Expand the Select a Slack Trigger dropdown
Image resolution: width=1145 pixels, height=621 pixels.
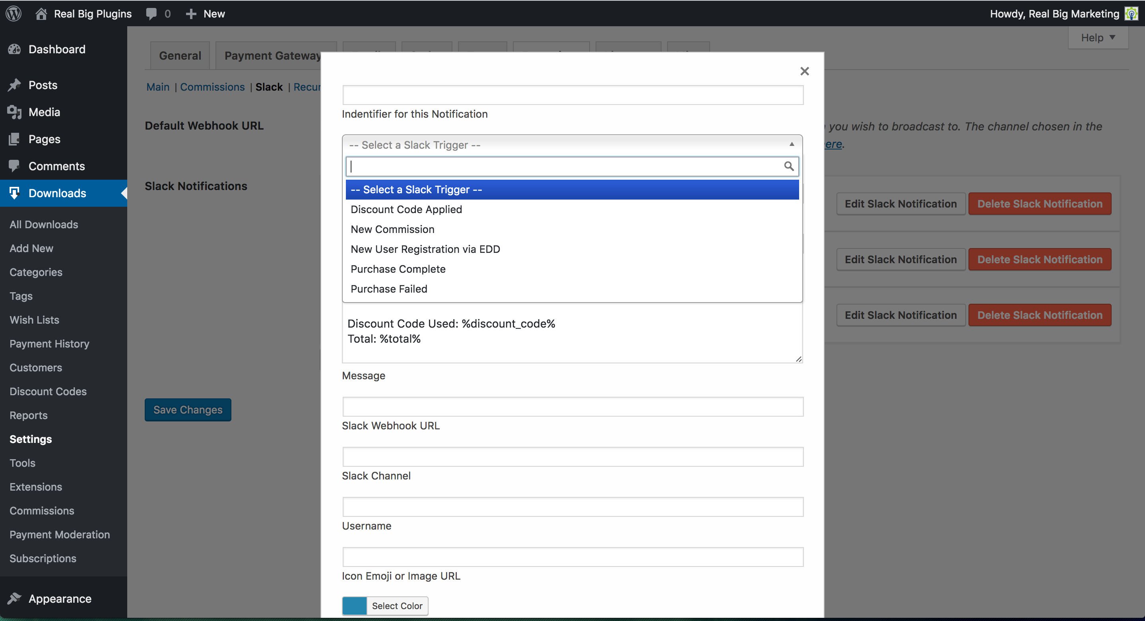tap(572, 145)
